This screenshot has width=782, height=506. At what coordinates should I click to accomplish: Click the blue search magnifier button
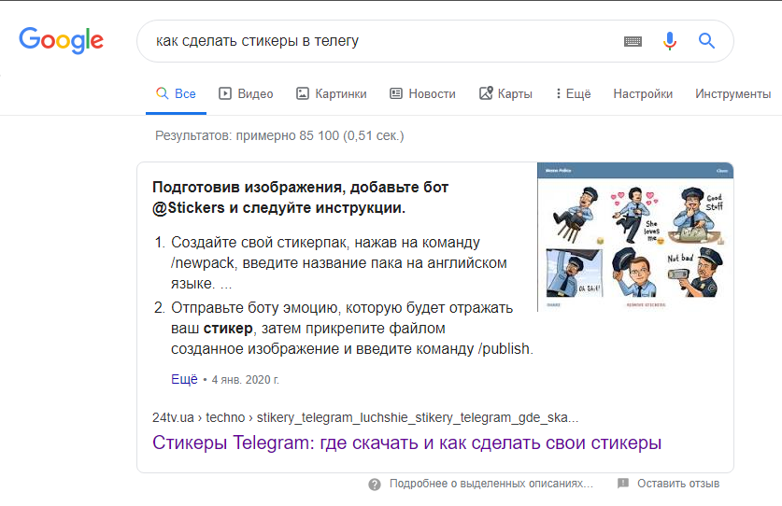point(706,40)
